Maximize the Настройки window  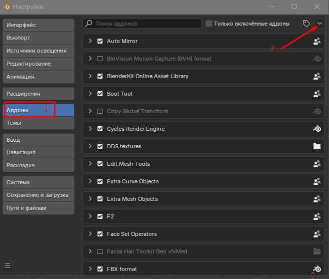294,7
